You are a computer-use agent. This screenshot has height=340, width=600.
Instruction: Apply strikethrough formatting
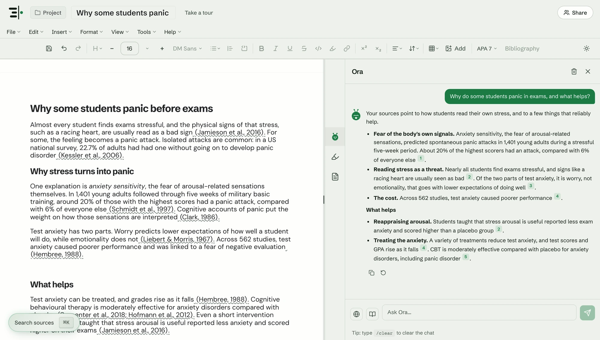coord(304,49)
